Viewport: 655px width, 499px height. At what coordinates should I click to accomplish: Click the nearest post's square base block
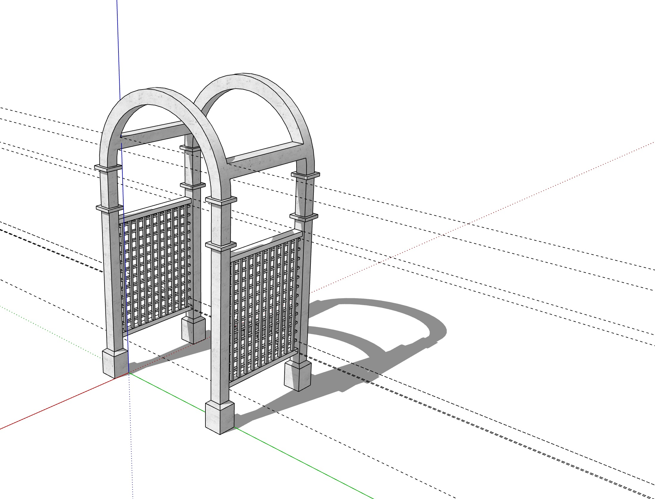(x=219, y=417)
